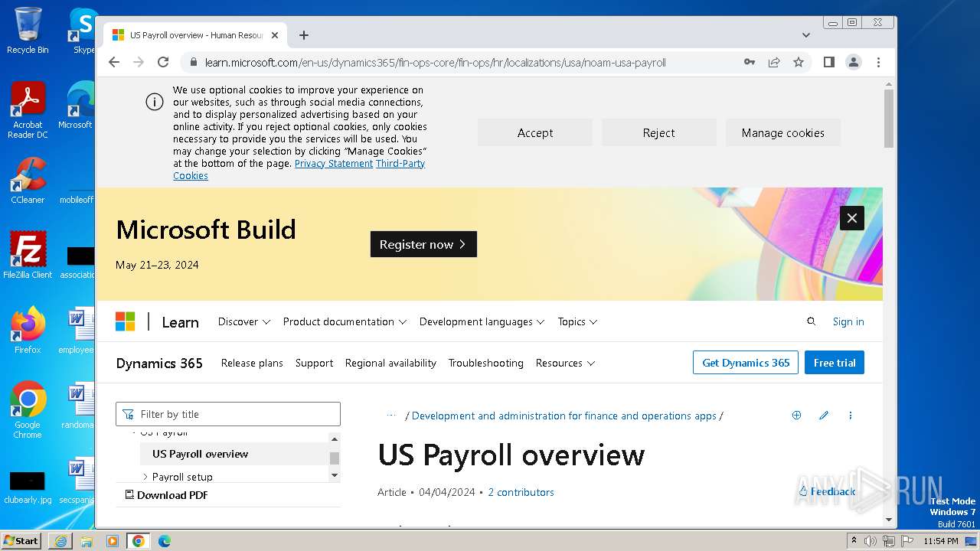
Task: Expand Product documentation menu
Action: (345, 322)
